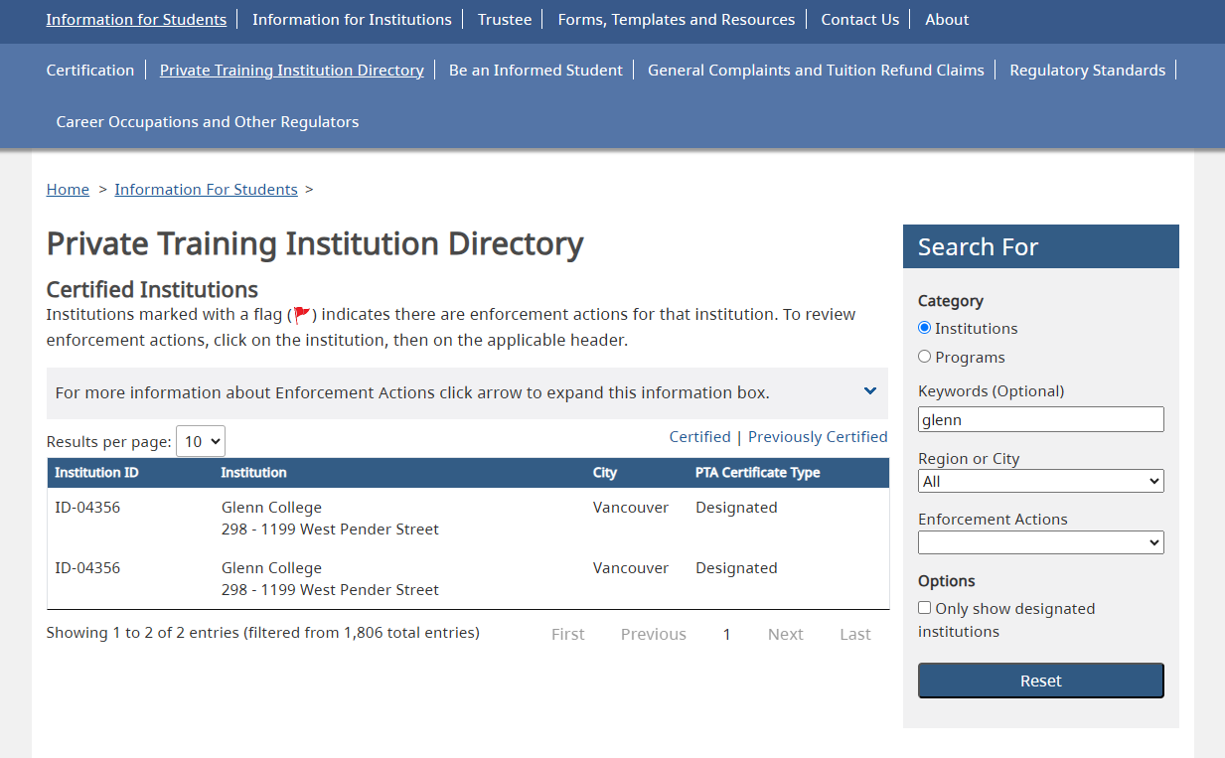1225x758 pixels.
Task: Click in the Keywords text field
Action: click(1040, 419)
